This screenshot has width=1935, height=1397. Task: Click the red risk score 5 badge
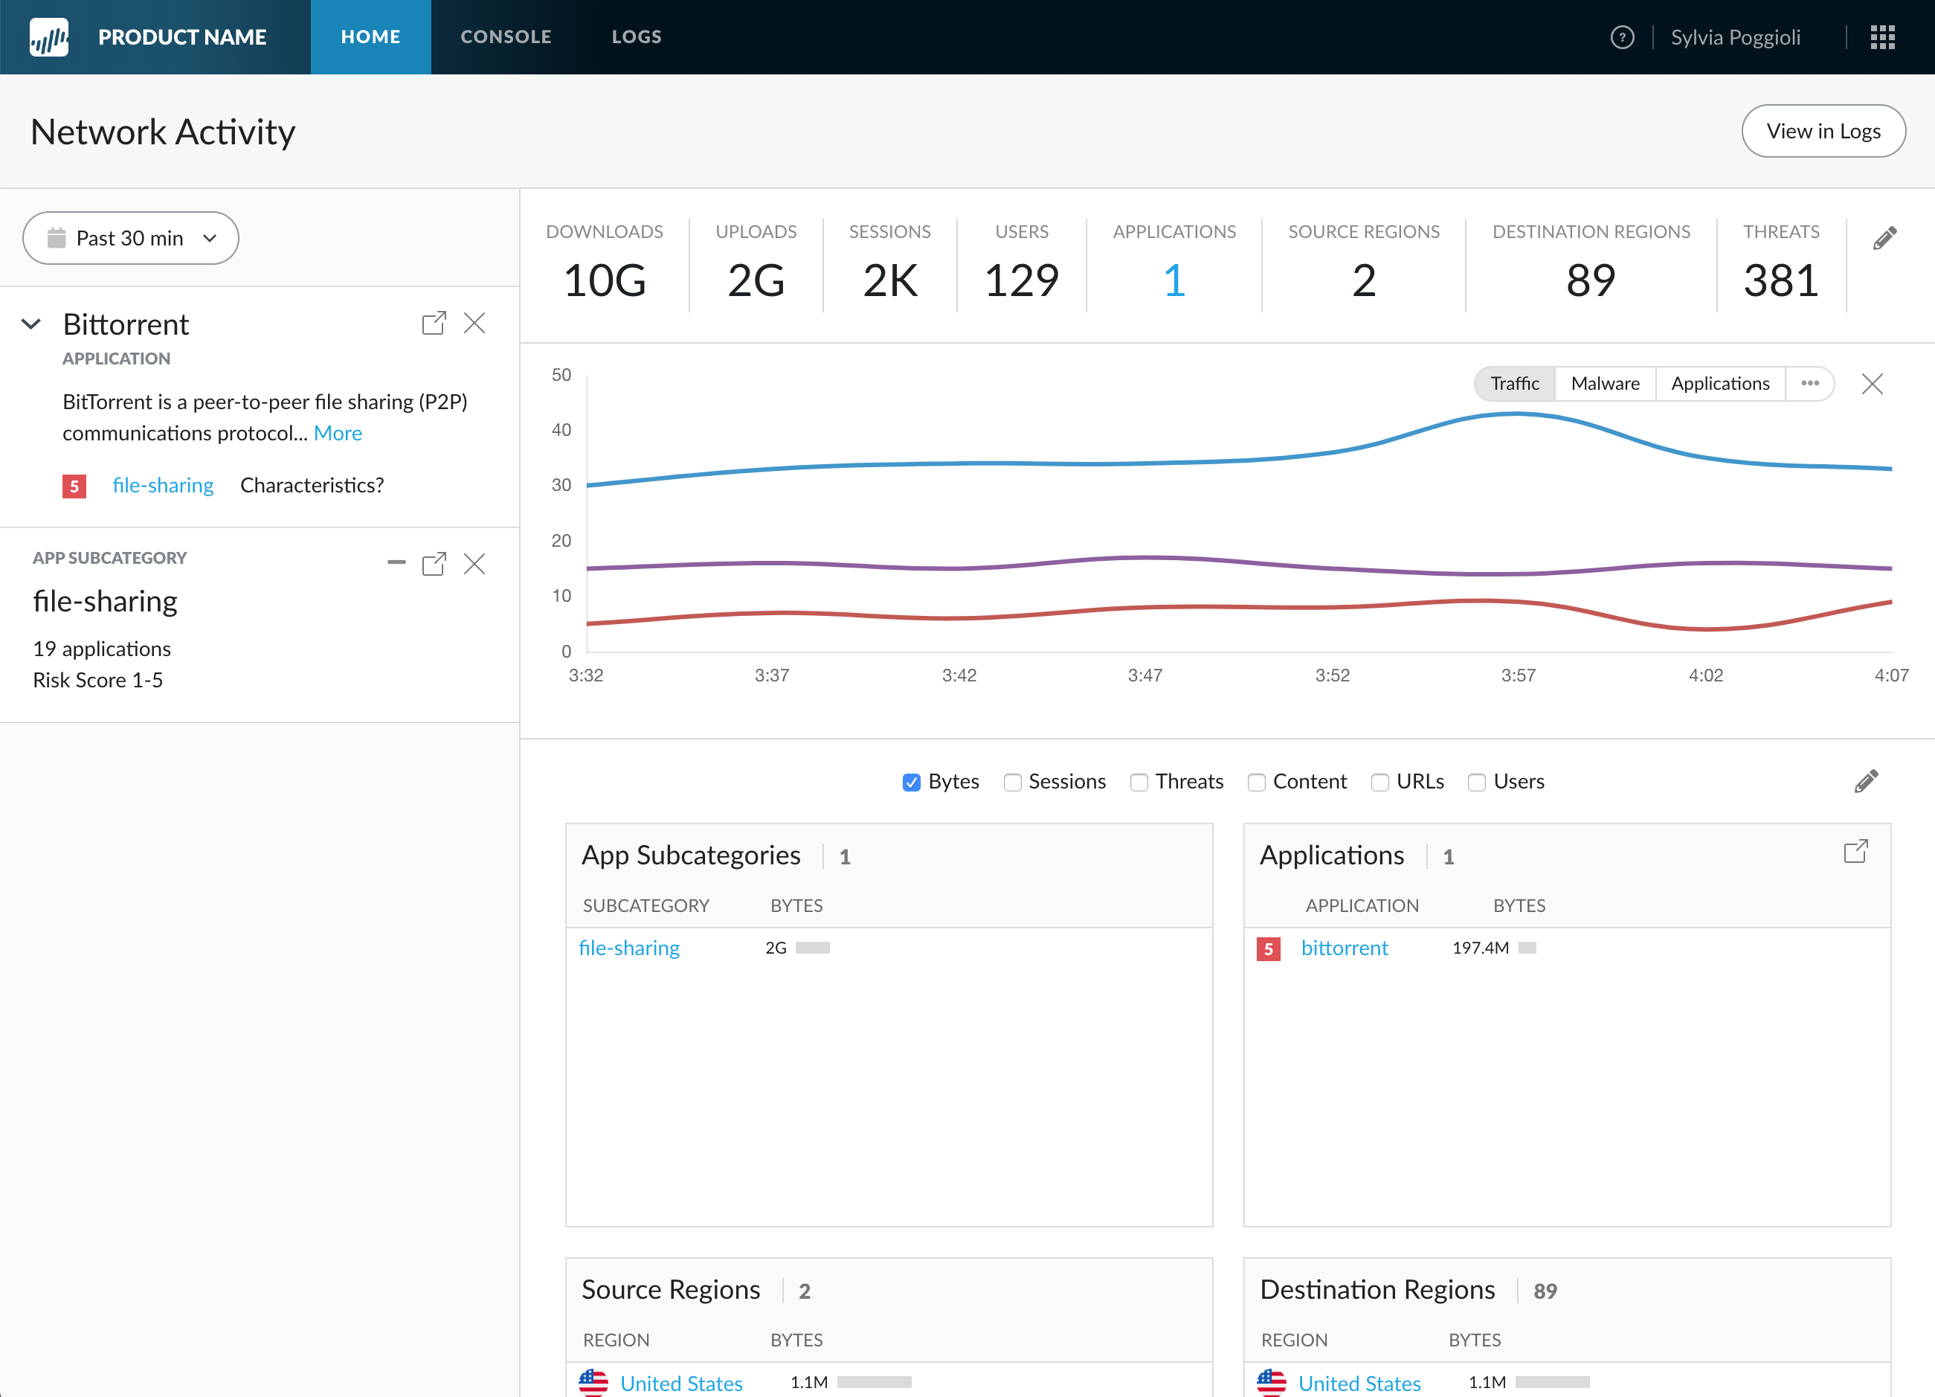(74, 486)
